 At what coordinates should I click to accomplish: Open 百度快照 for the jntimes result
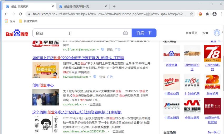click(x=118, y=131)
